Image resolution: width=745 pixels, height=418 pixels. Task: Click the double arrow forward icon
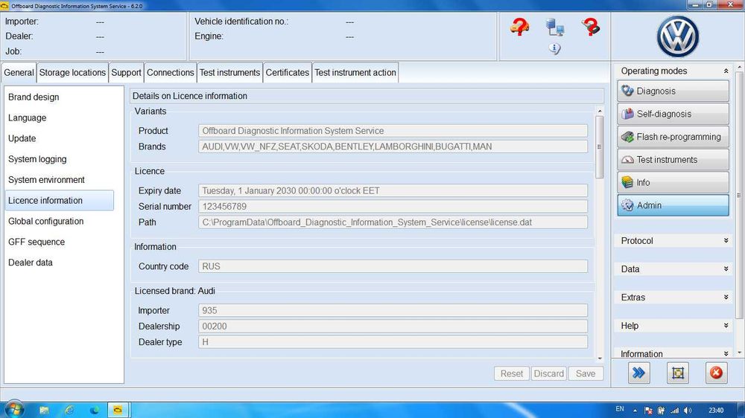click(x=639, y=373)
